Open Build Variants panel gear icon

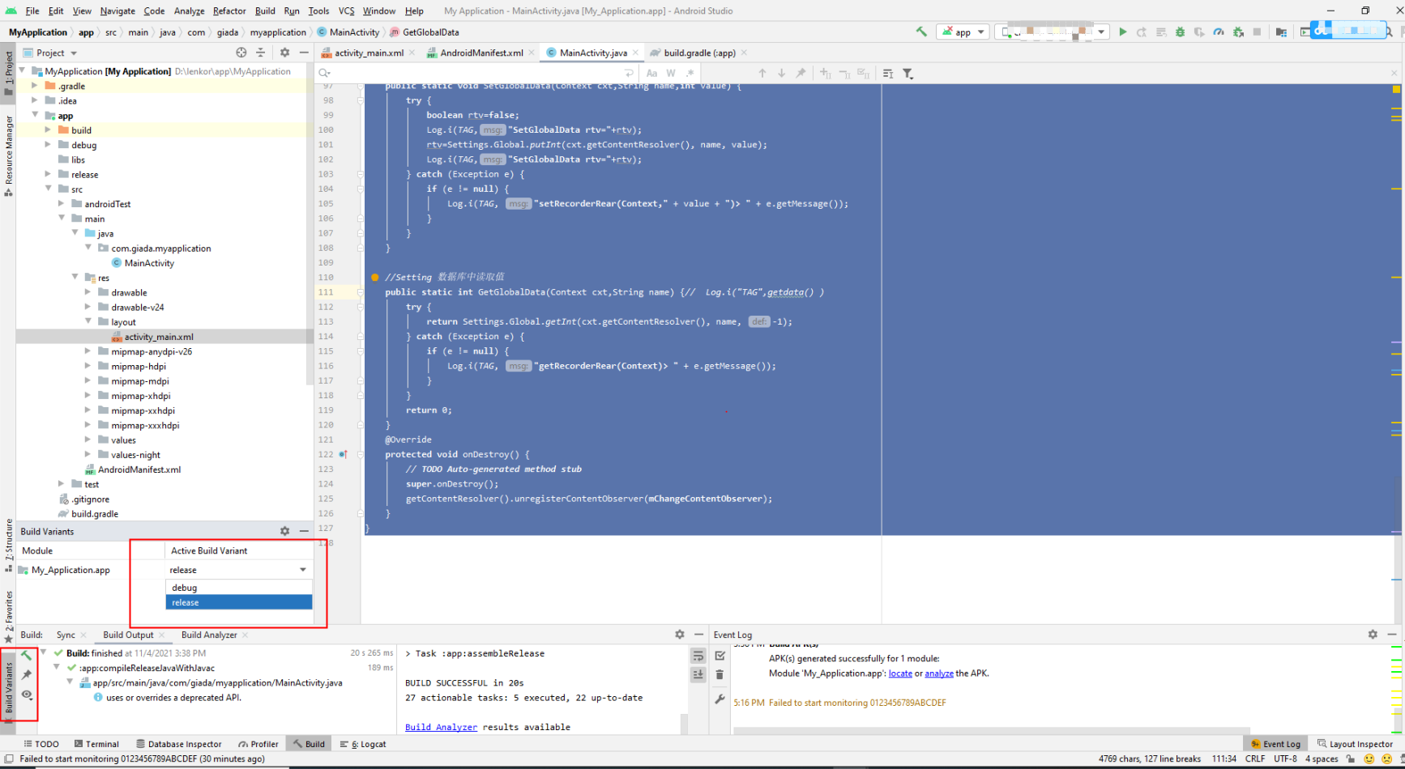284,531
